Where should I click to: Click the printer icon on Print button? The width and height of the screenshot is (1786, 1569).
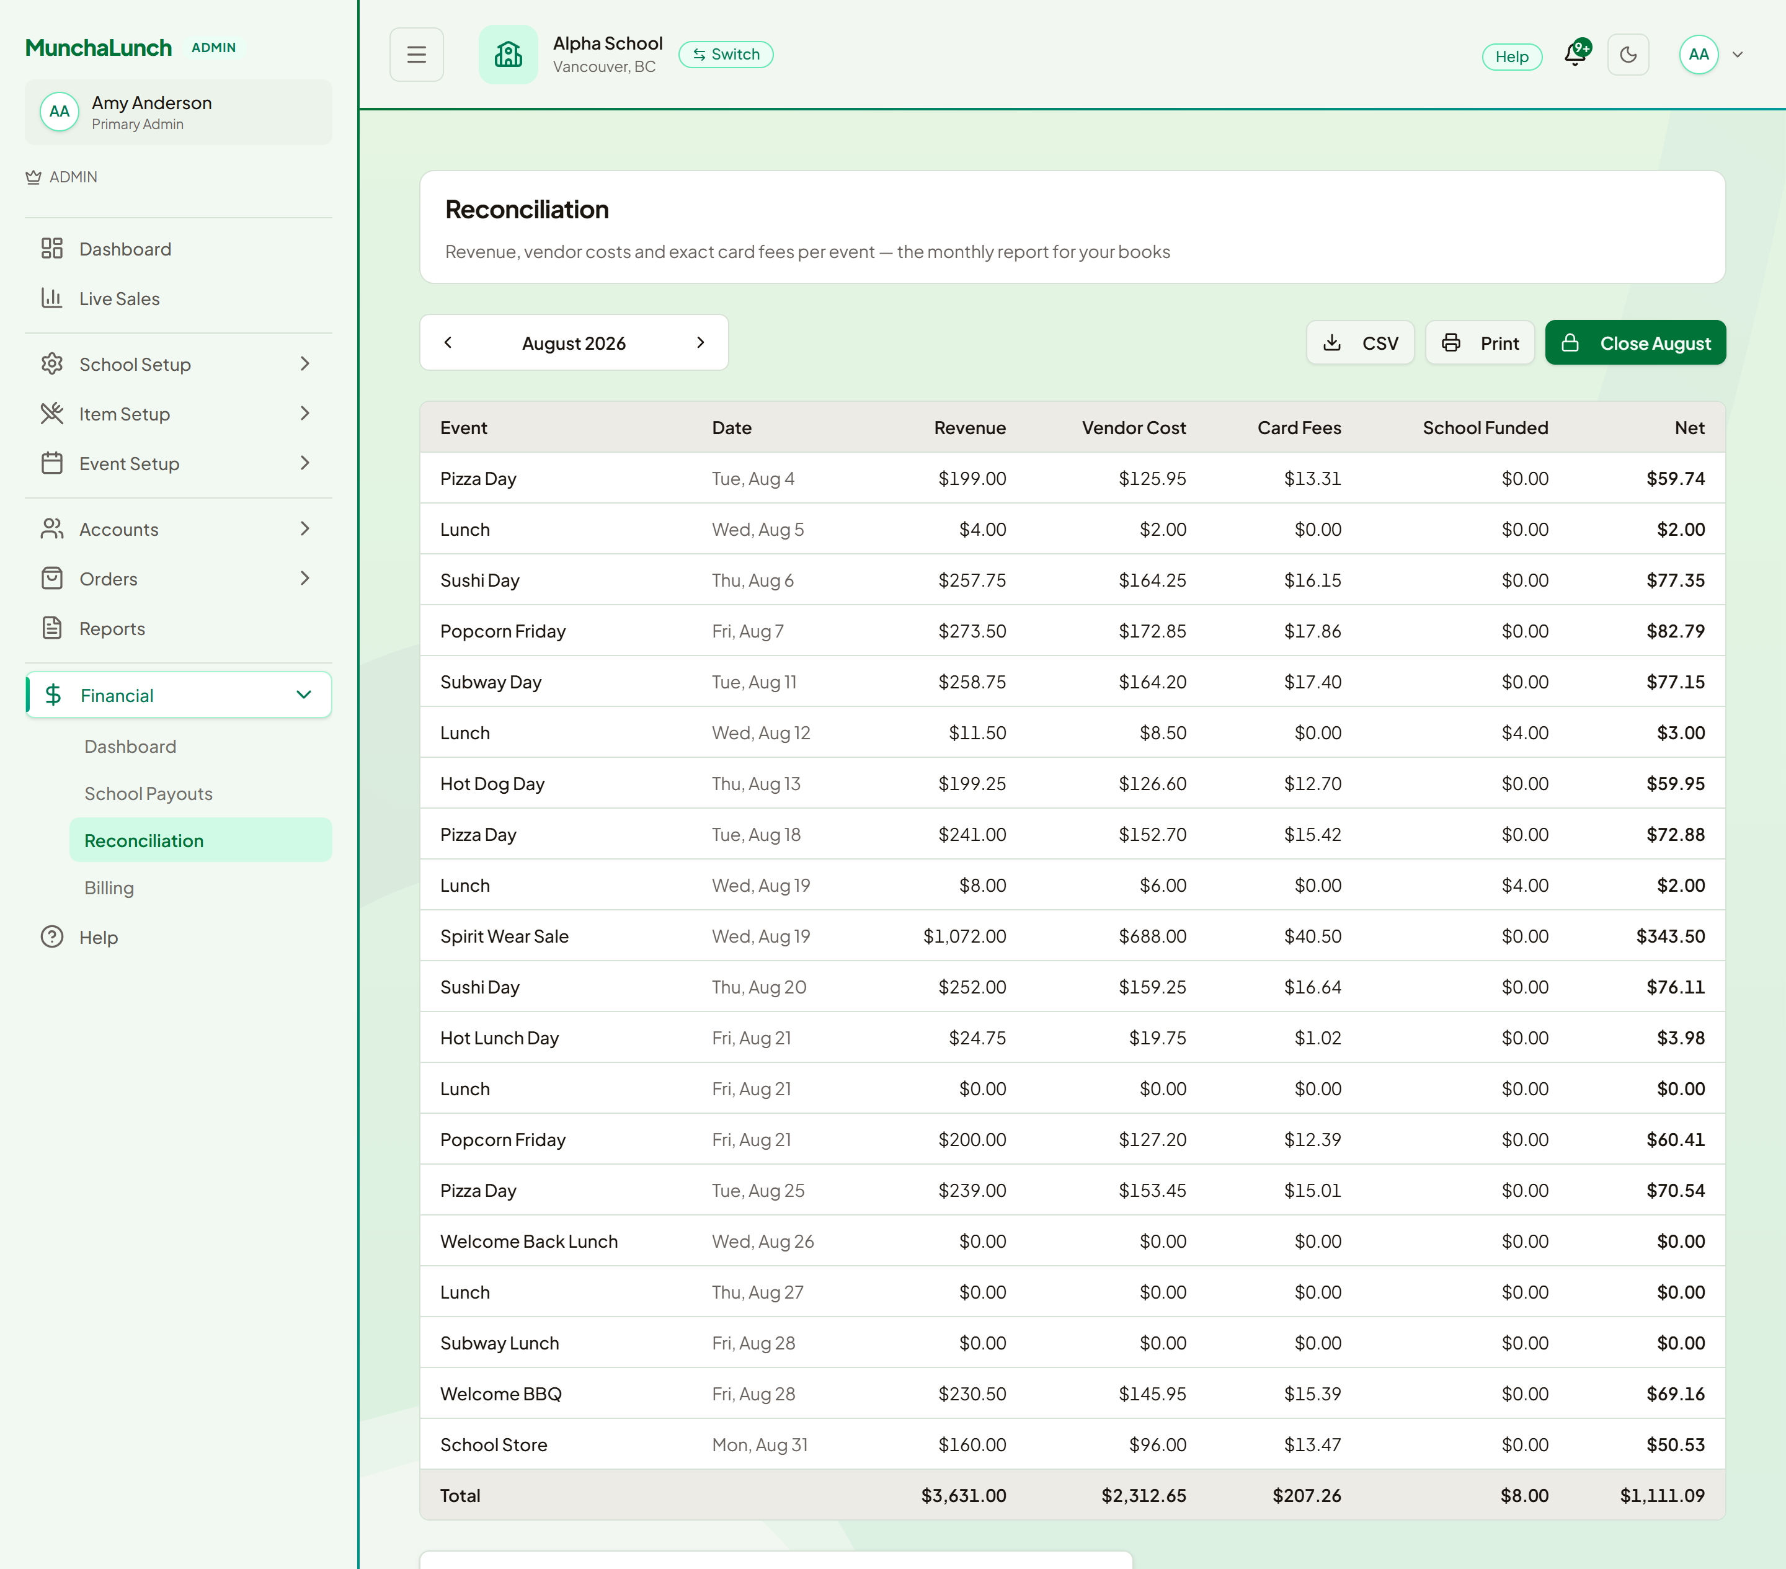pyautogui.click(x=1451, y=342)
